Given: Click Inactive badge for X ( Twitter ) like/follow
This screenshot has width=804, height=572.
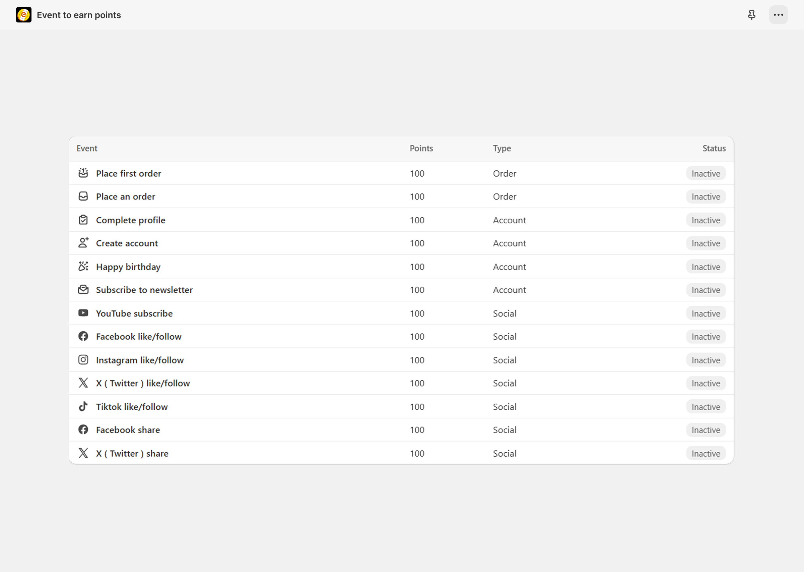Looking at the screenshot, I should (x=706, y=383).
